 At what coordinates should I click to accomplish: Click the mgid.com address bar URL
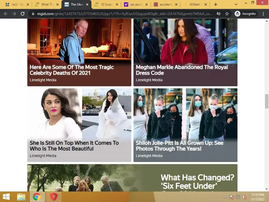(x=124, y=14)
